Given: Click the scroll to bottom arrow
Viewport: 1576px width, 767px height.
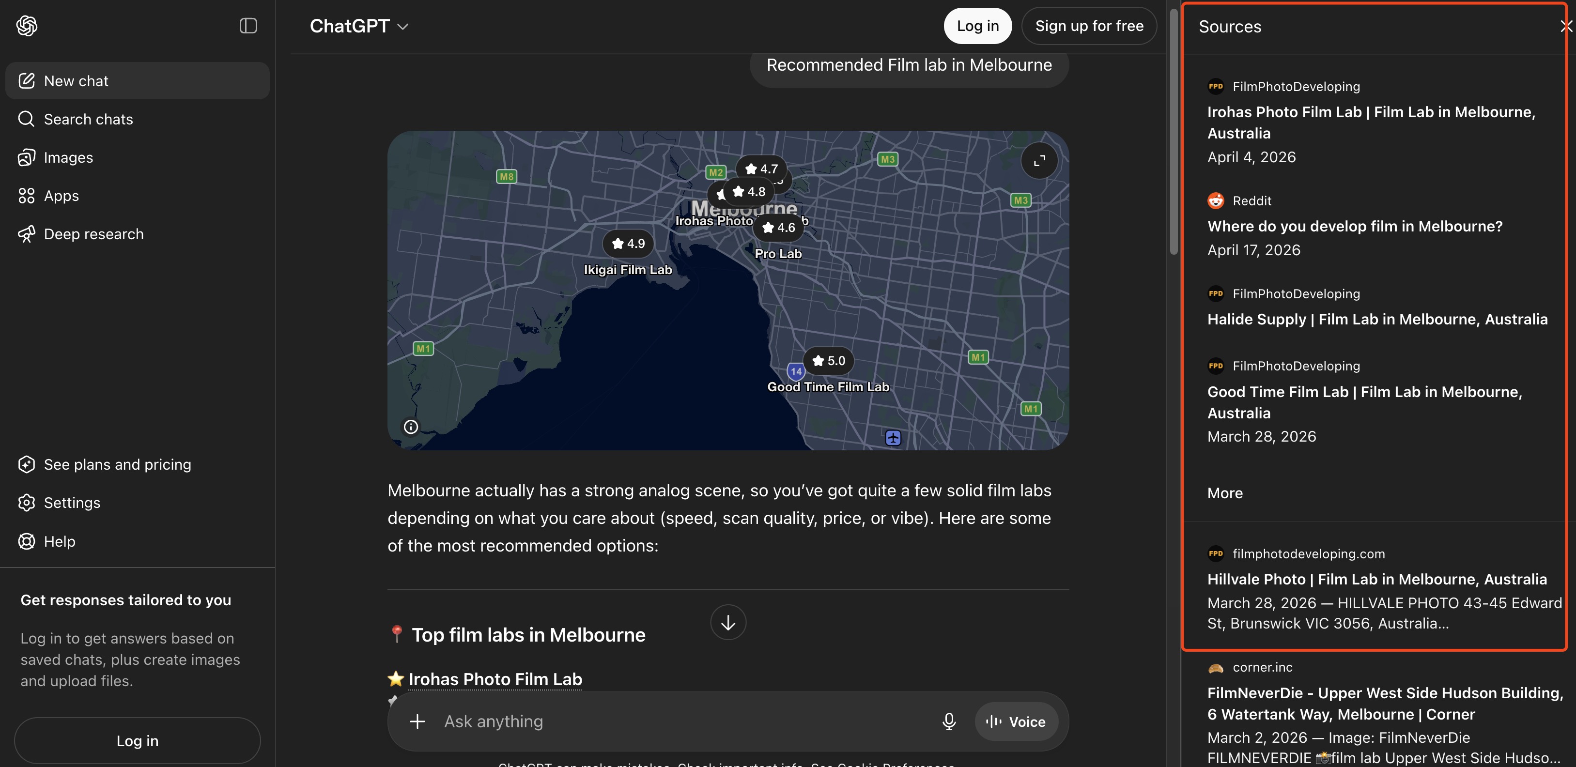Looking at the screenshot, I should [728, 623].
